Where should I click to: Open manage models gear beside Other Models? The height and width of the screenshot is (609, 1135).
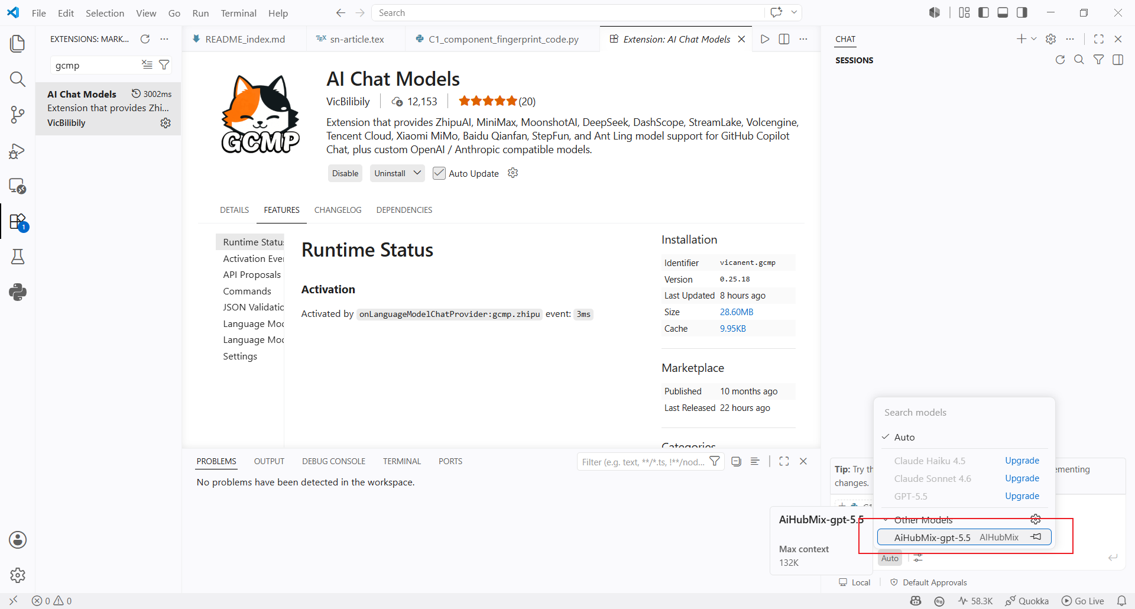(x=1036, y=519)
